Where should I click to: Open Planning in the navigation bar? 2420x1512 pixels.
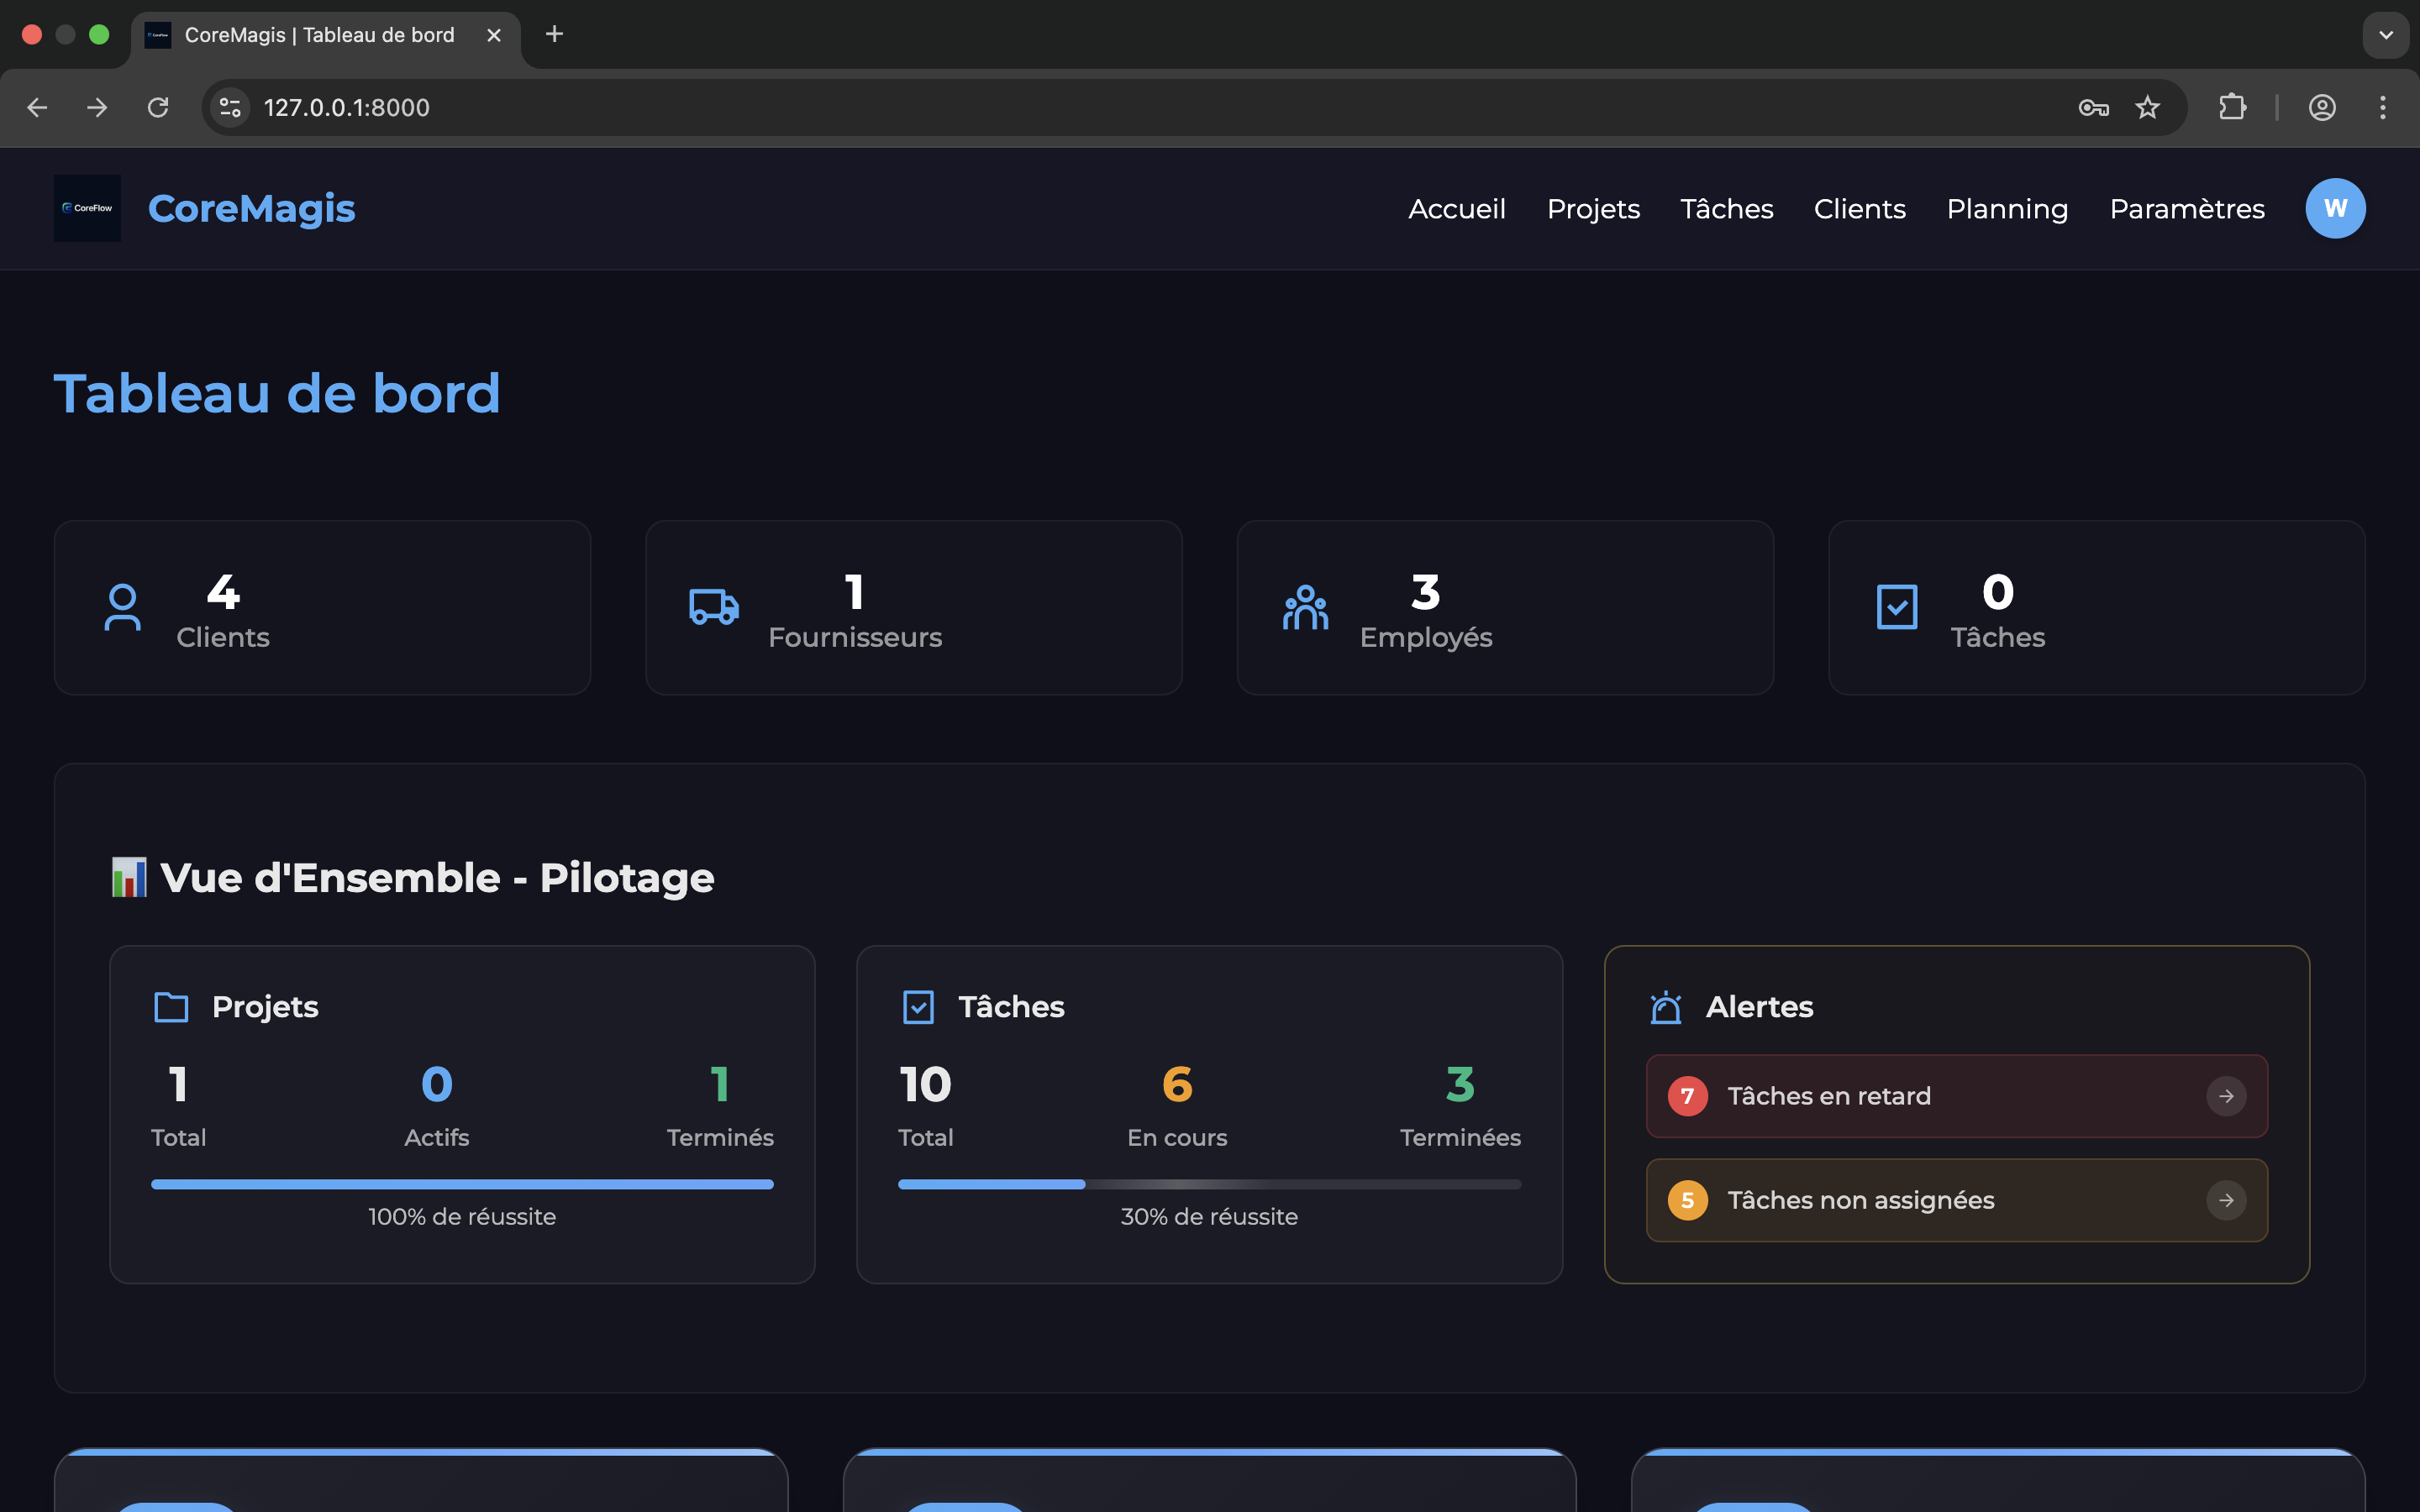pyautogui.click(x=2007, y=208)
